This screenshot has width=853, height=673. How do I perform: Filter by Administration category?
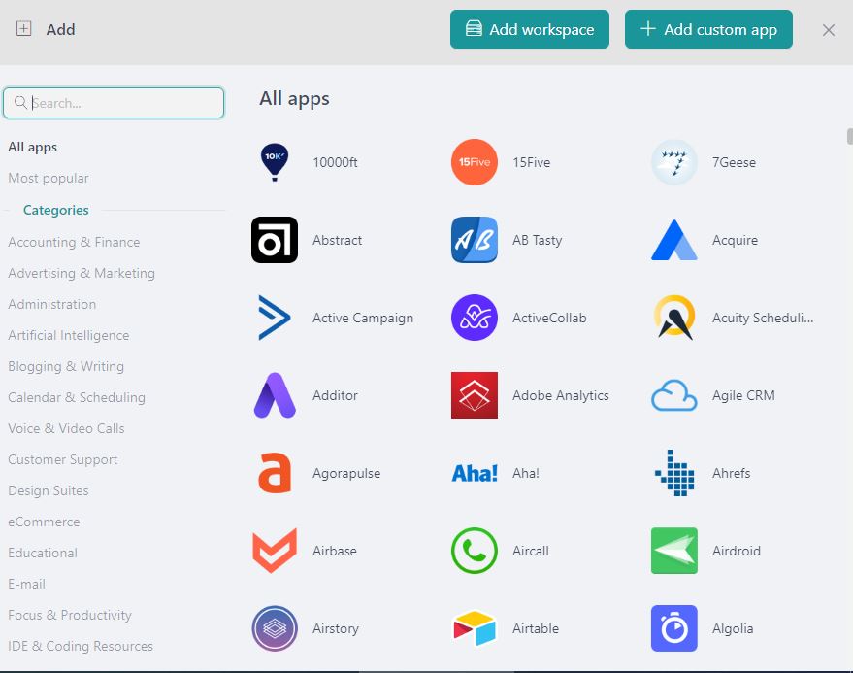[x=52, y=304]
